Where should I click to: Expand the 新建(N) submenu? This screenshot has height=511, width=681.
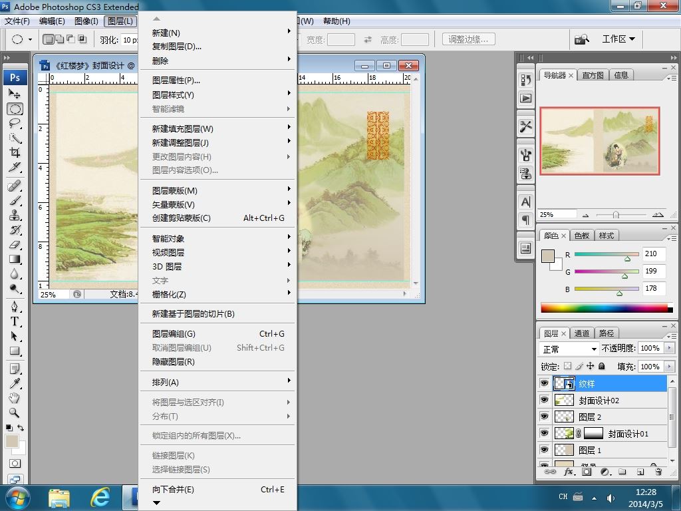point(218,33)
